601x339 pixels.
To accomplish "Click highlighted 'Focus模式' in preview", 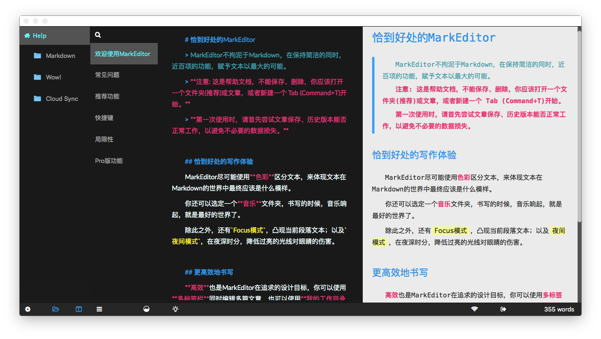I will pyautogui.click(x=451, y=231).
